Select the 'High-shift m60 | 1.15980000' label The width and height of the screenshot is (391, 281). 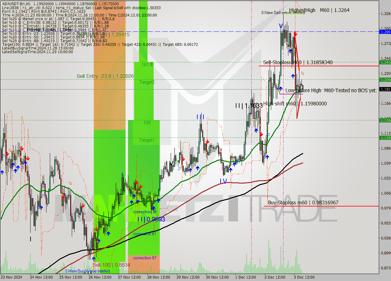[295, 104]
